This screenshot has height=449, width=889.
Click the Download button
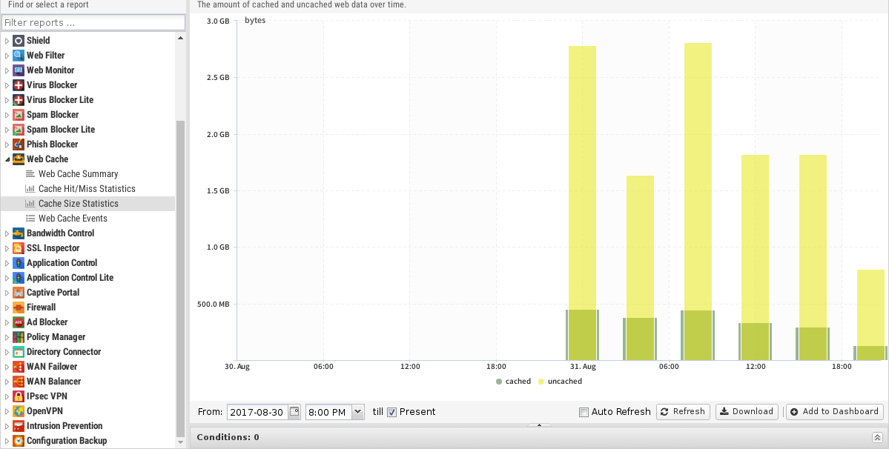tap(747, 412)
